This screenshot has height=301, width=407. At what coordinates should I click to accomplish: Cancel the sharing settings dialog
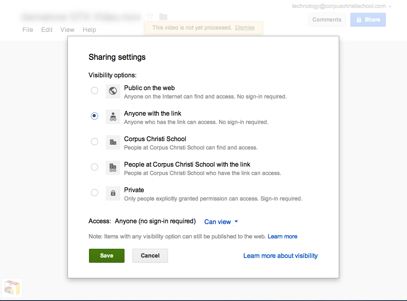[150, 256]
